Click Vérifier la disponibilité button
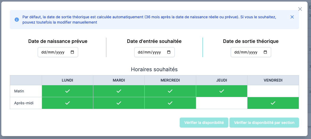This screenshot has width=311, height=139. (x=204, y=123)
